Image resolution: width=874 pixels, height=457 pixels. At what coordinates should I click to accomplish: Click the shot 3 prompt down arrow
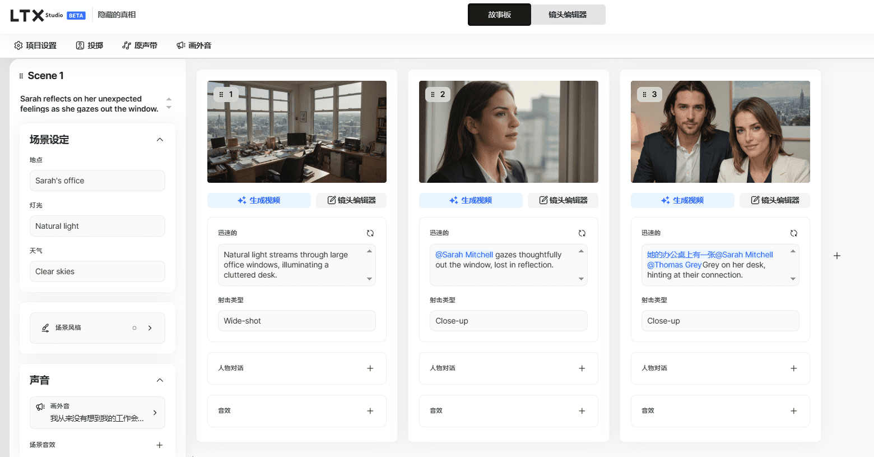pos(793,279)
